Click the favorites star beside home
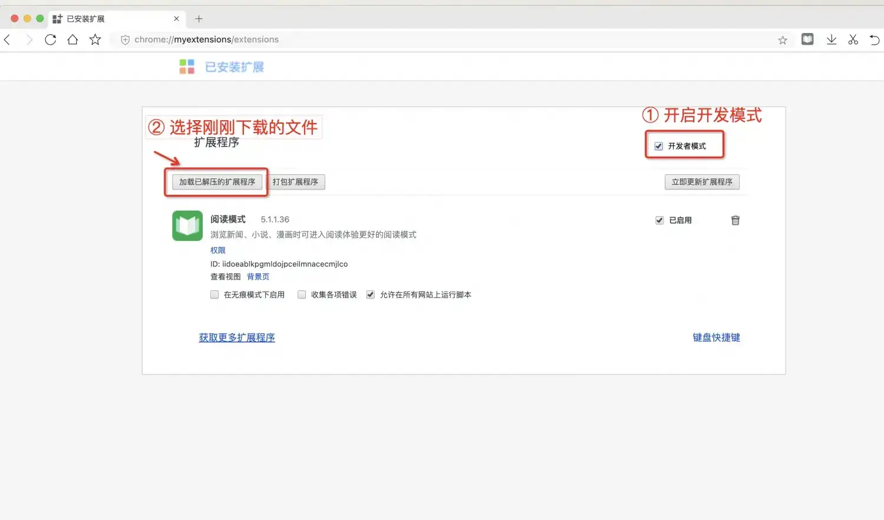884x520 pixels. tap(95, 39)
